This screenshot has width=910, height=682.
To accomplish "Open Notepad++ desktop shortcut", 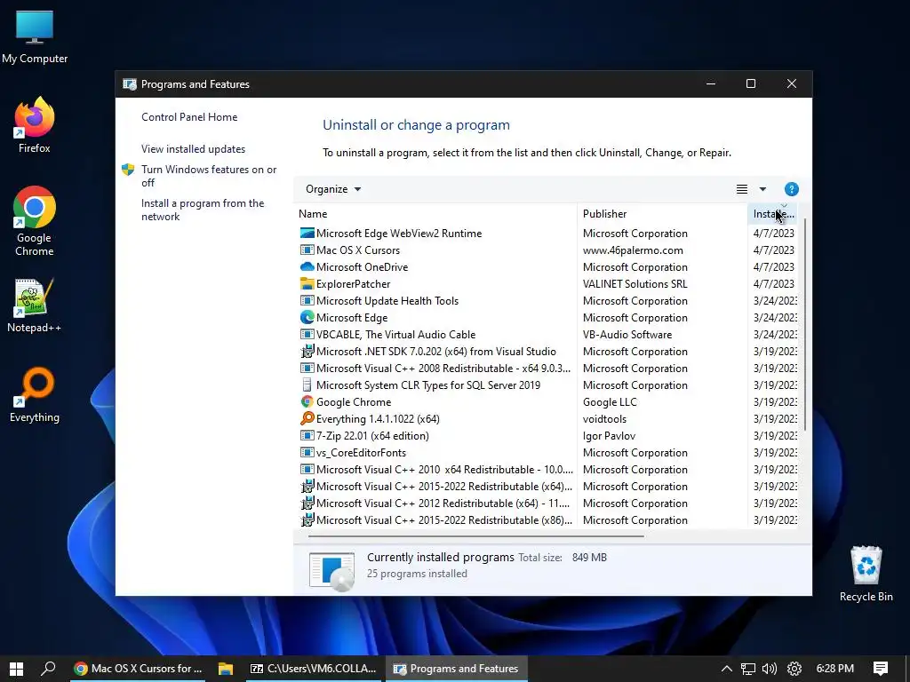I will [x=35, y=305].
